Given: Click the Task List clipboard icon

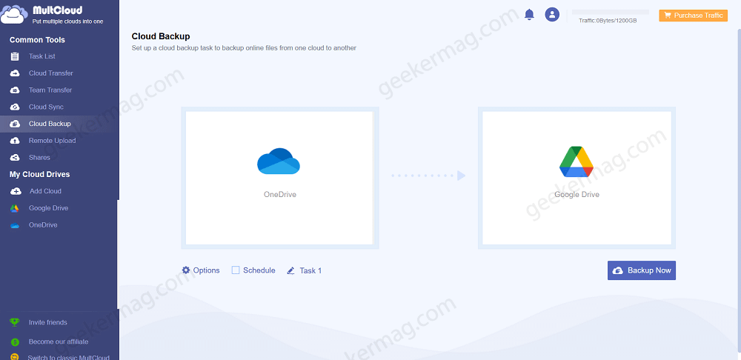Looking at the screenshot, I should click(x=15, y=56).
